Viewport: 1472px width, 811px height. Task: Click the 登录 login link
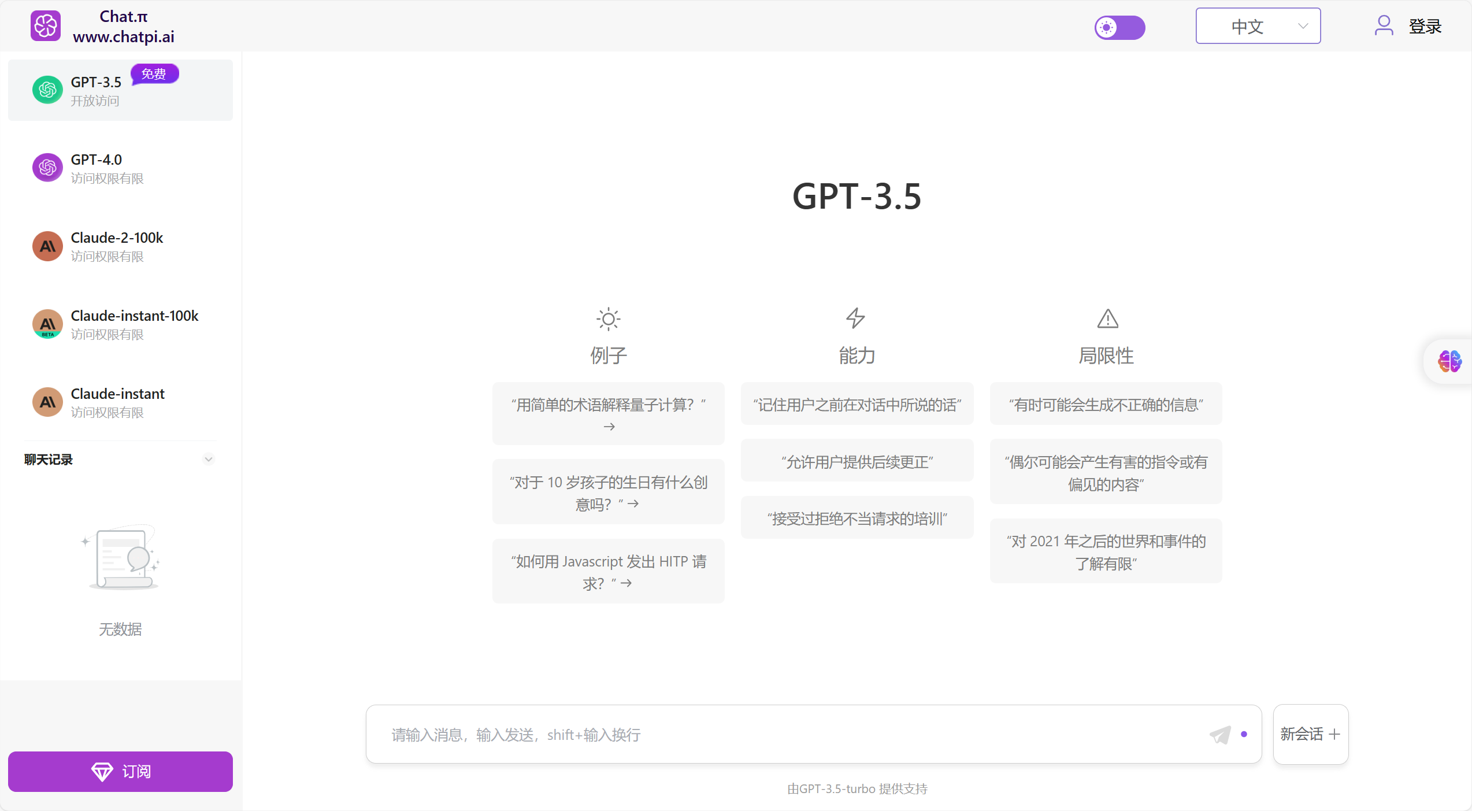(x=1425, y=26)
